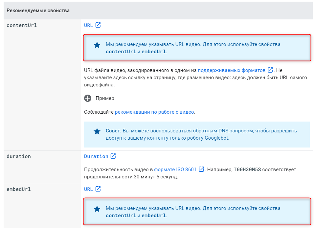Viewport: 314px width, 228px height.
Task: Open the Duration type link
Action: (x=96, y=156)
